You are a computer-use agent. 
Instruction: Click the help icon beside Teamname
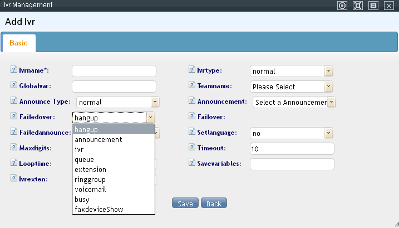tap(192, 86)
